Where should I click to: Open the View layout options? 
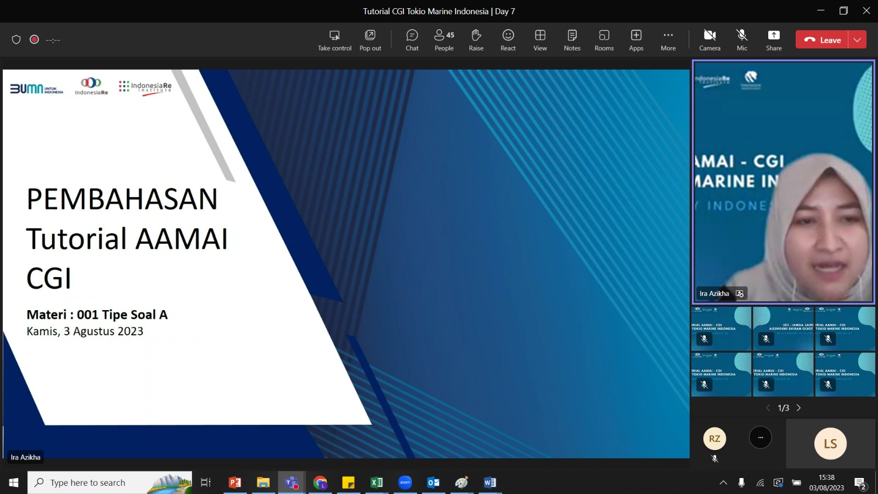[540, 40]
